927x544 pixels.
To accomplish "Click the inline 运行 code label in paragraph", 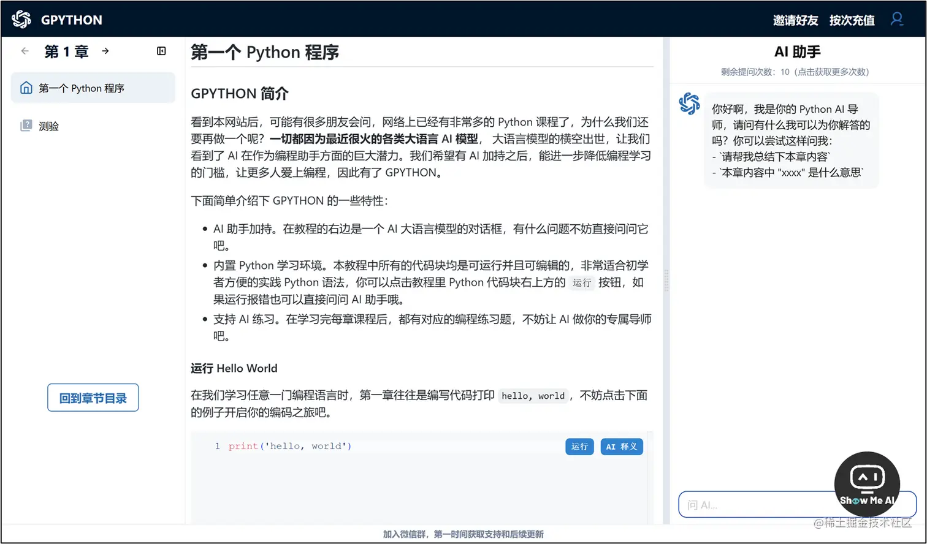I will 582,282.
